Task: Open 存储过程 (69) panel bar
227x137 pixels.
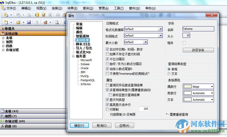Action: click(x=33, y=121)
